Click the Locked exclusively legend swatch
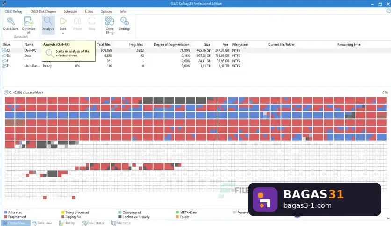Image resolution: width=391 pixels, height=226 pixels. pos(120,217)
